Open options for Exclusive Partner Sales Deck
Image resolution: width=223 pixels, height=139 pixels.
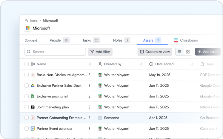point(90,86)
